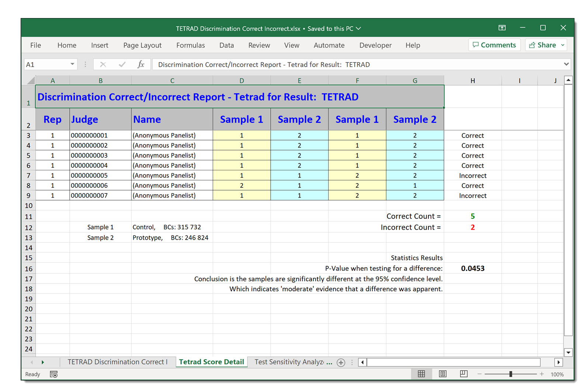Click the horizontal scrollbar right arrow
The height and width of the screenshot is (386, 580).
559,362
